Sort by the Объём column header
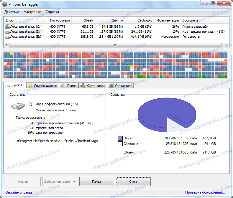 tap(83, 20)
